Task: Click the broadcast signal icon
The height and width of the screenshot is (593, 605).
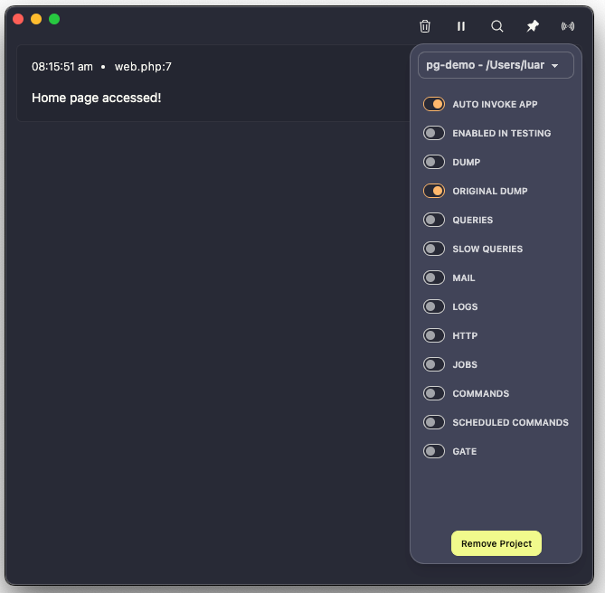Action: (568, 27)
